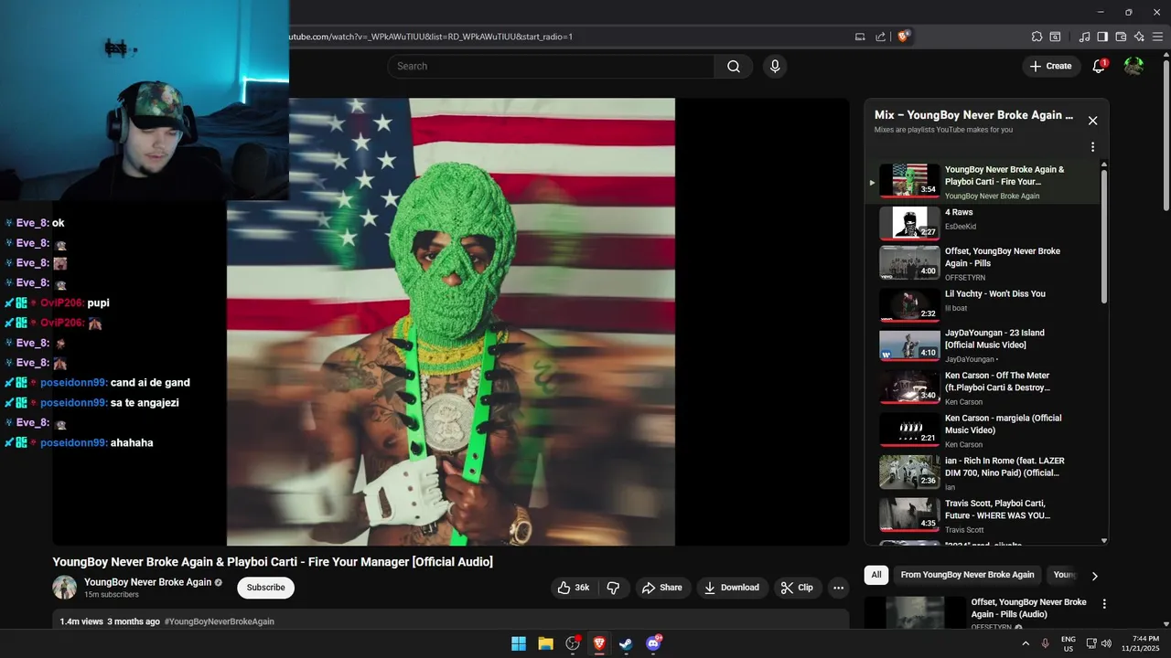The width and height of the screenshot is (1171, 658).
Task: Open Brave Shields lion icon in address bar
Action: (x=903, y=37)
